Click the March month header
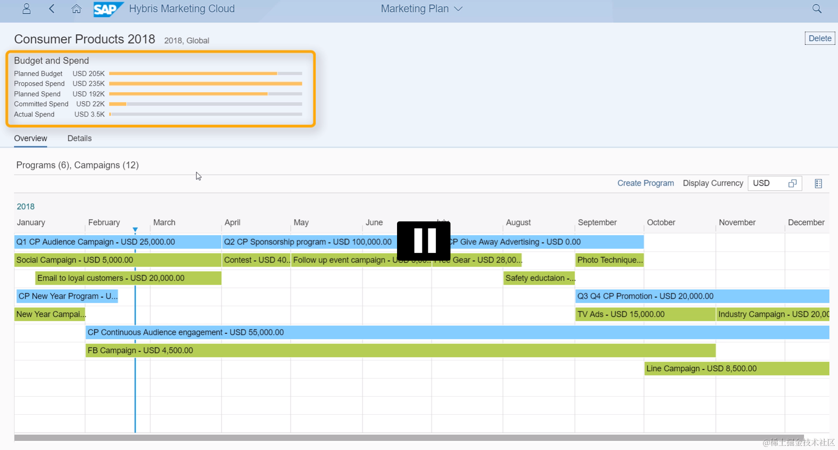The height and width of the screenshot is (450, 838). [x=164, y=222]
